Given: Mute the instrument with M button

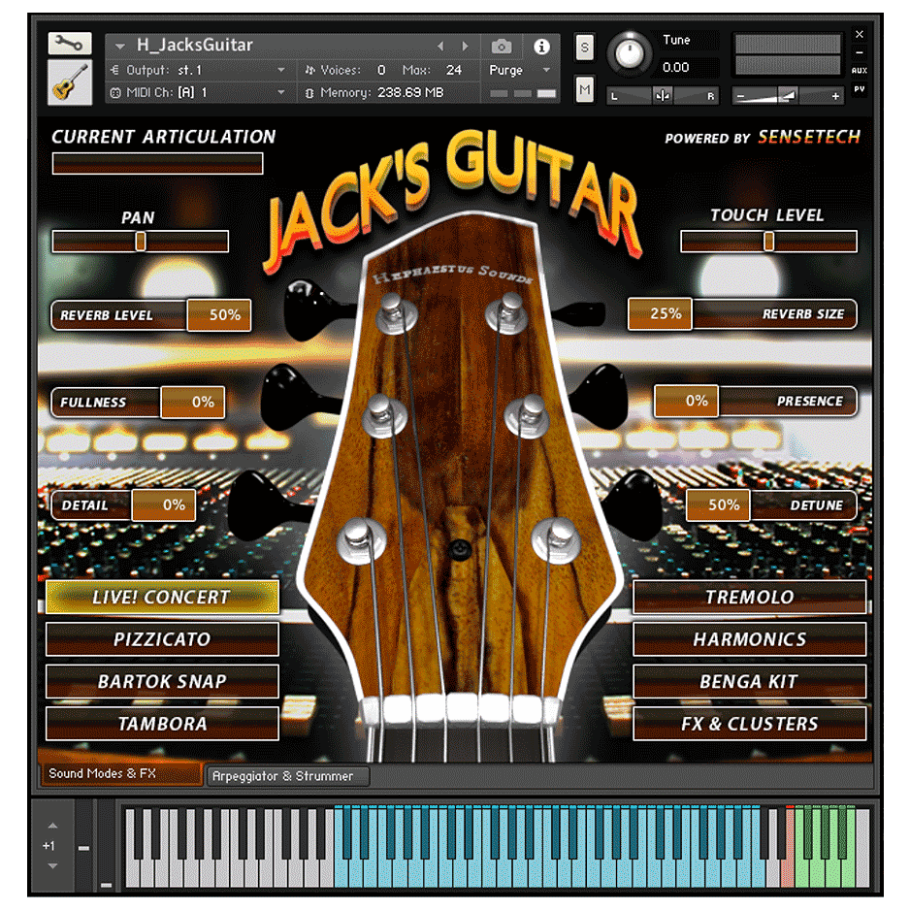Looking at the screenshot, I should click(x=584, y=90).
